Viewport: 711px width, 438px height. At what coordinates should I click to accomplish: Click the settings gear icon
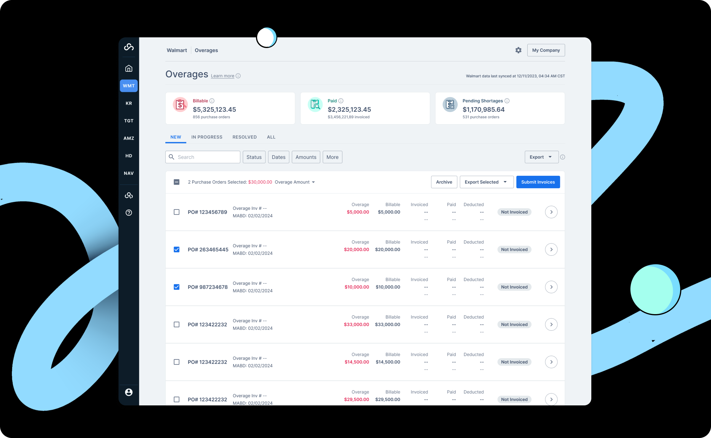[x=518, y=50]
